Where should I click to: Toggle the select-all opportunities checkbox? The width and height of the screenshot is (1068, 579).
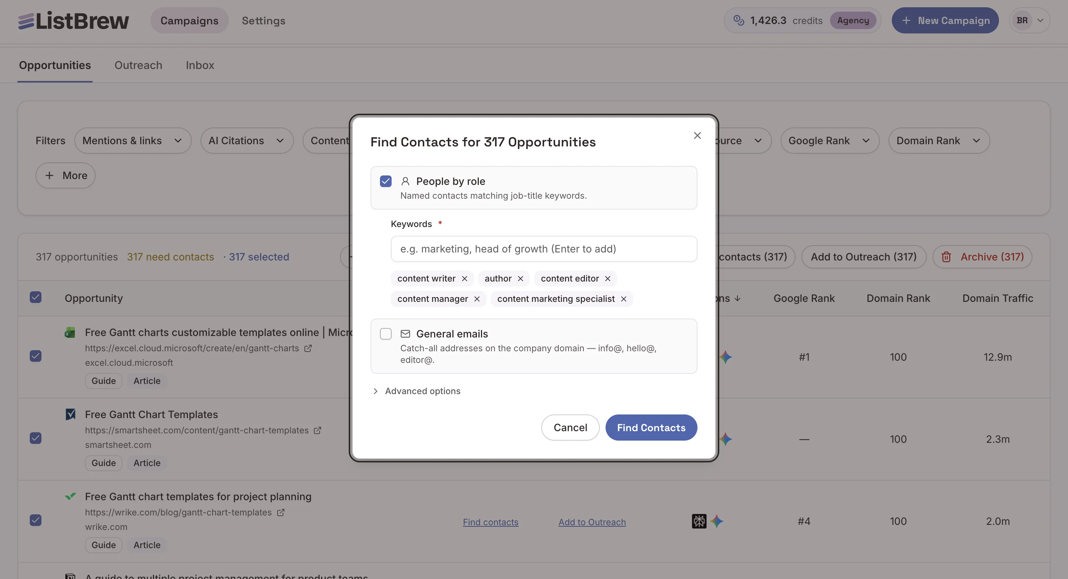36,297
